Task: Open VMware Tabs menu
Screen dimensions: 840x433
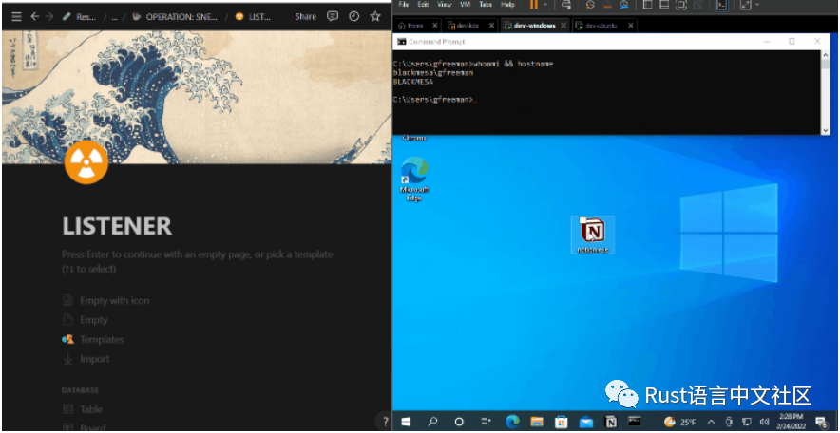Action: tap(486, 5)
